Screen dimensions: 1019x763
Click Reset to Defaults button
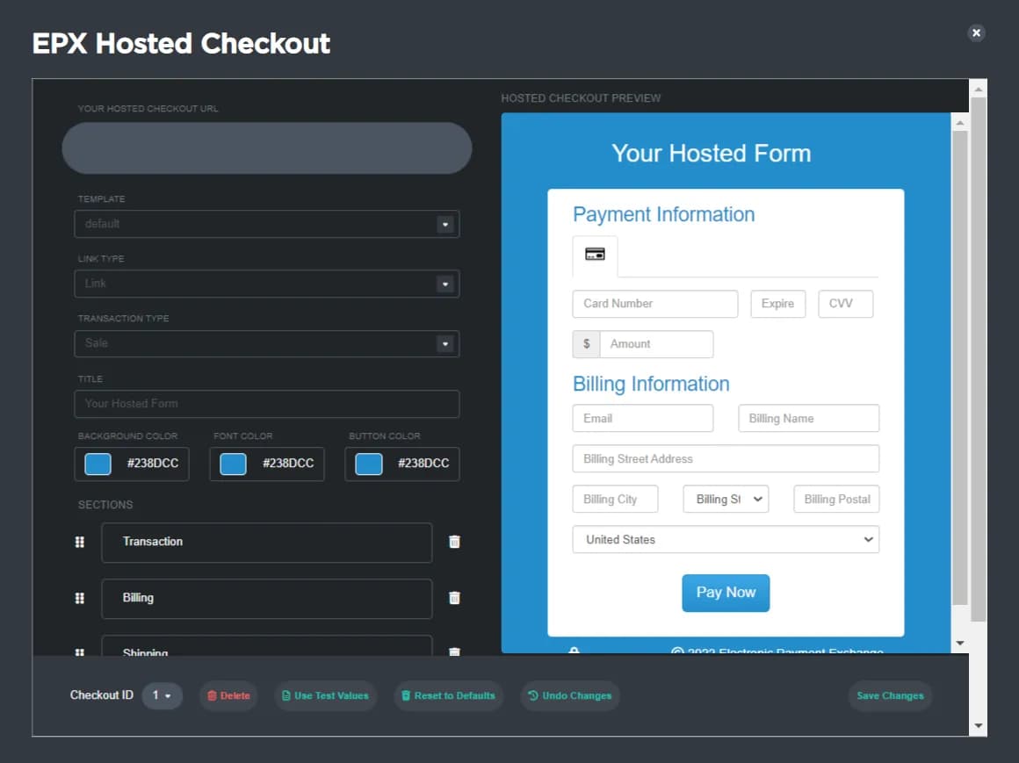click(x=448, y=695)
